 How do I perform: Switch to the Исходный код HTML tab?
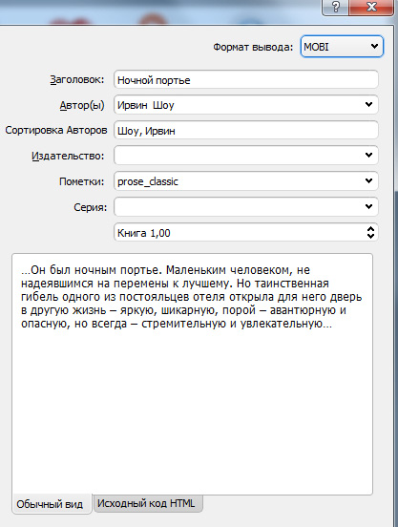[x=146, y=503]
